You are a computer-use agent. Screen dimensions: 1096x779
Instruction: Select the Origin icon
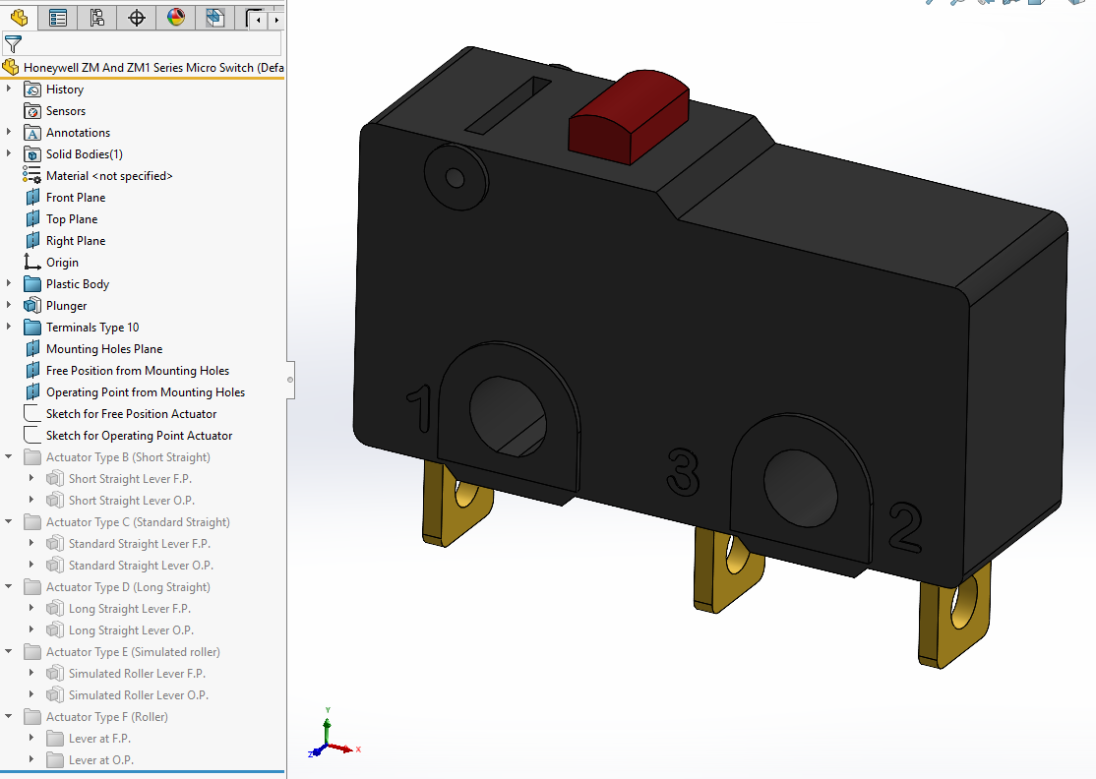point(32,262)
